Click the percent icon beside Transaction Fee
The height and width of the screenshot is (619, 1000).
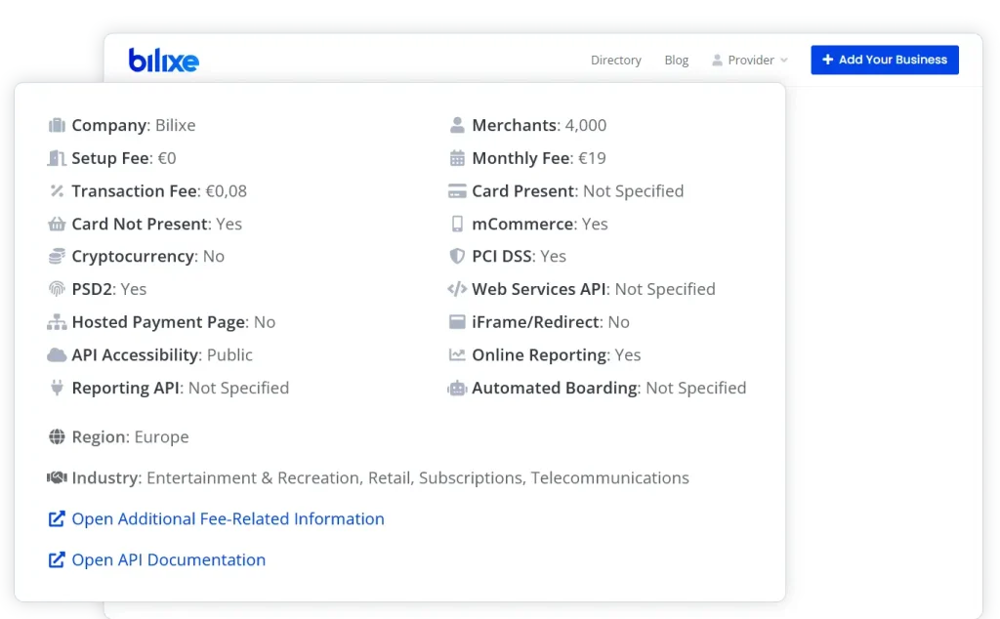[x=57, y=190]
